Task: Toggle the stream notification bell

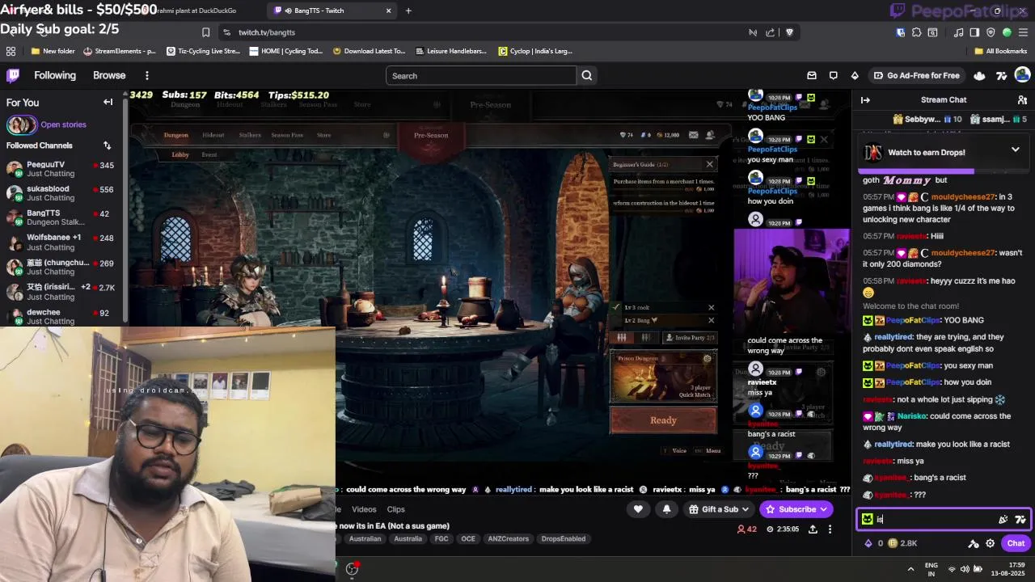Action: pos(666,509)
